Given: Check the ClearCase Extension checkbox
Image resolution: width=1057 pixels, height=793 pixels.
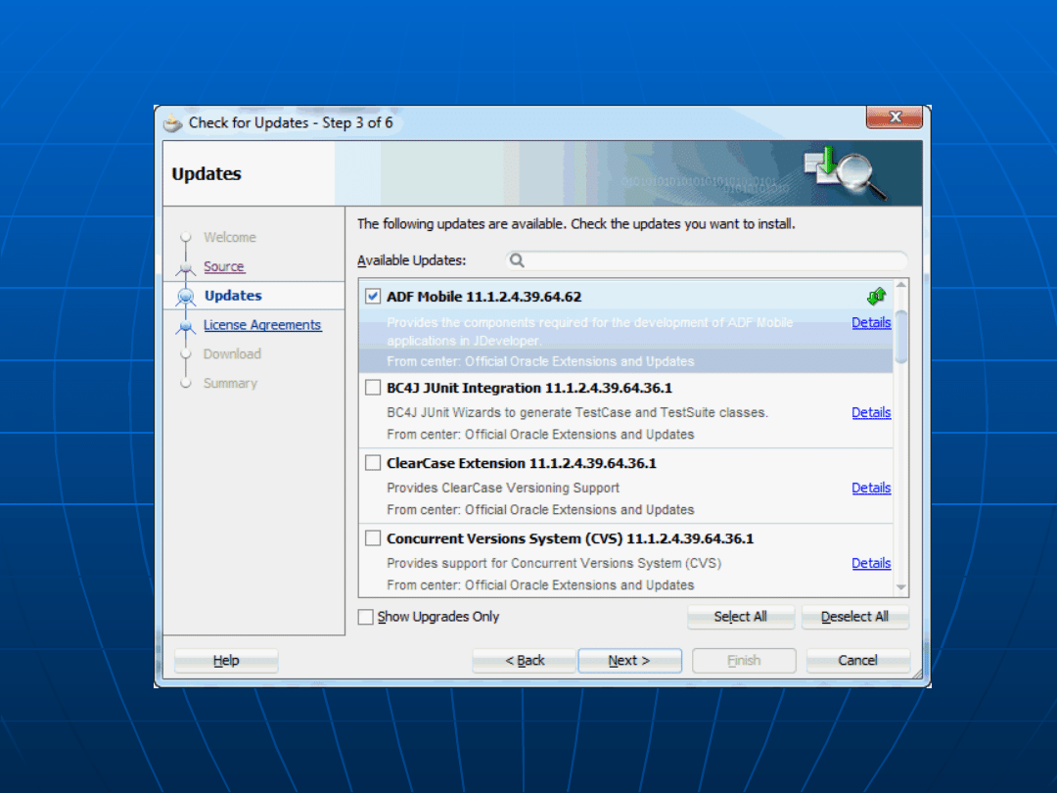Looking at the screenshot, I should pyautogui.click(x=373, y=463).
